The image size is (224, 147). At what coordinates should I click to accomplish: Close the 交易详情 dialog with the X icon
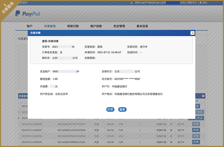(192, 33)
